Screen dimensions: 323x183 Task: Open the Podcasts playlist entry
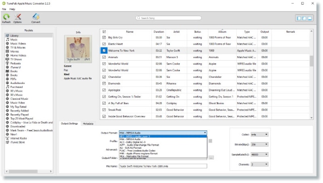pyautogui.click(x=16, y=63)
